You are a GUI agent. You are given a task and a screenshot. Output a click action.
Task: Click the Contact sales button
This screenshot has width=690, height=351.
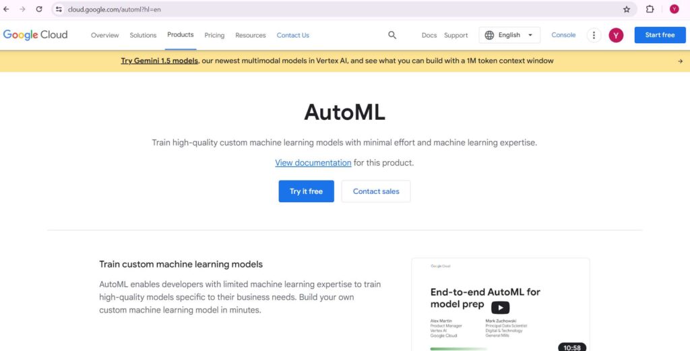coord(376,191)
